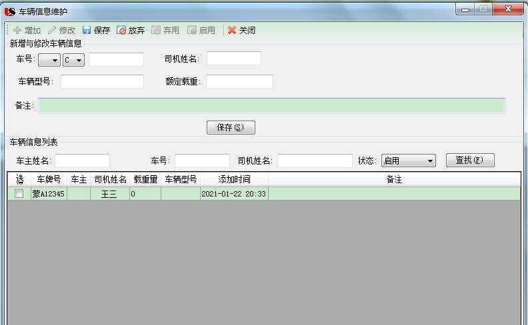
Task: Click the 放弃 (discard) toolbar icon
Action: coord(121,30)
